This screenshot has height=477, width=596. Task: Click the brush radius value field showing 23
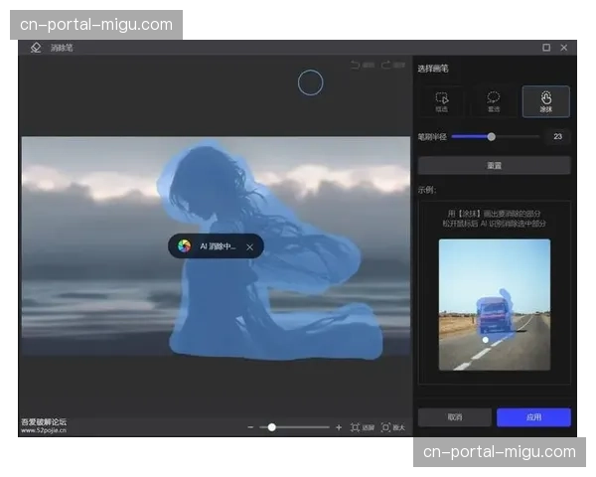(x=557, y=136)
